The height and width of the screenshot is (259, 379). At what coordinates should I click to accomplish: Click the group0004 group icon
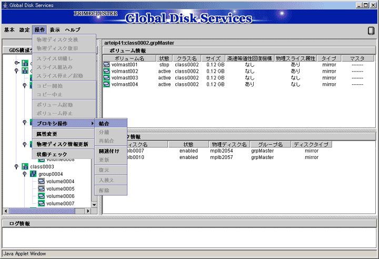[x=33, y=174]
